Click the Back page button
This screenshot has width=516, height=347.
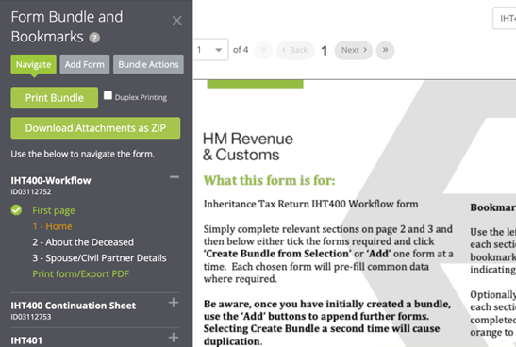coord(295,50)
